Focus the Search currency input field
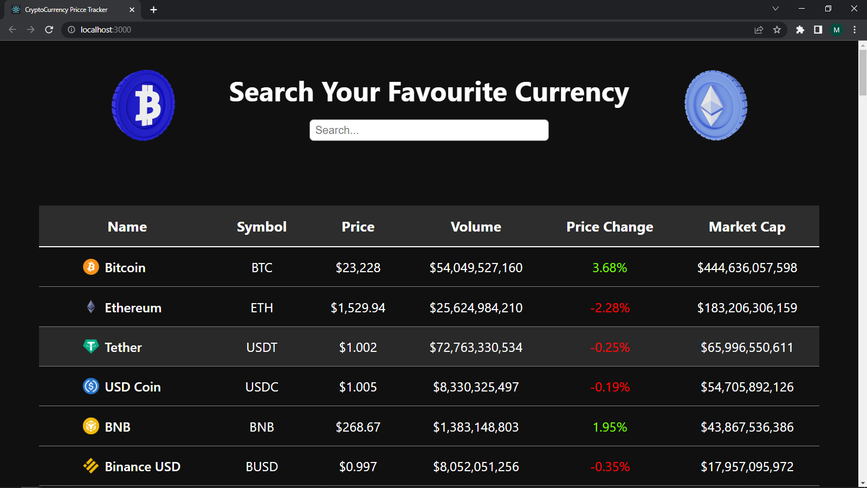This screenshot has width=867, height=488. pos(429,130)
